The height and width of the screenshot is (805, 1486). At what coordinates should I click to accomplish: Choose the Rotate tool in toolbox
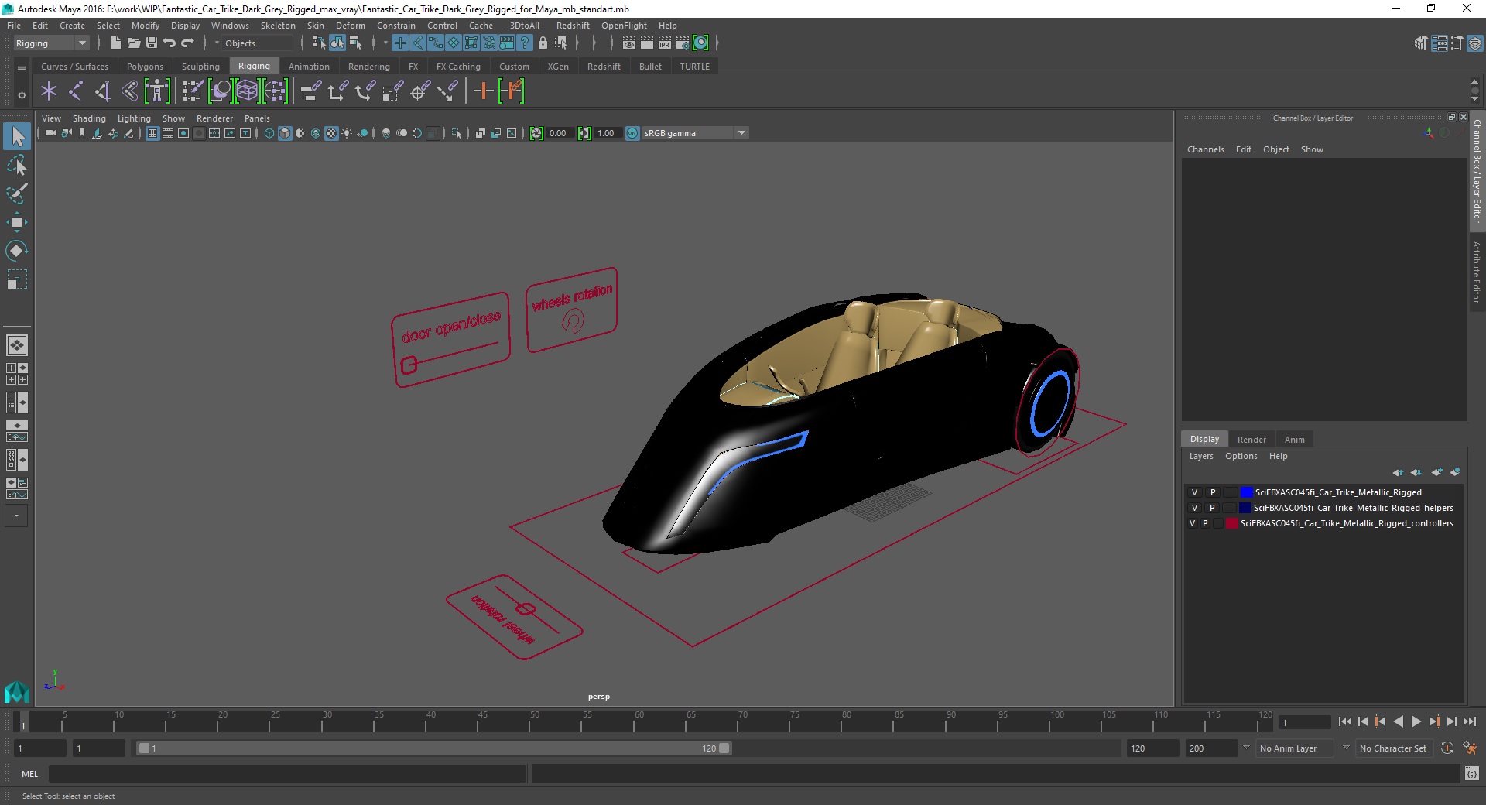17,251
